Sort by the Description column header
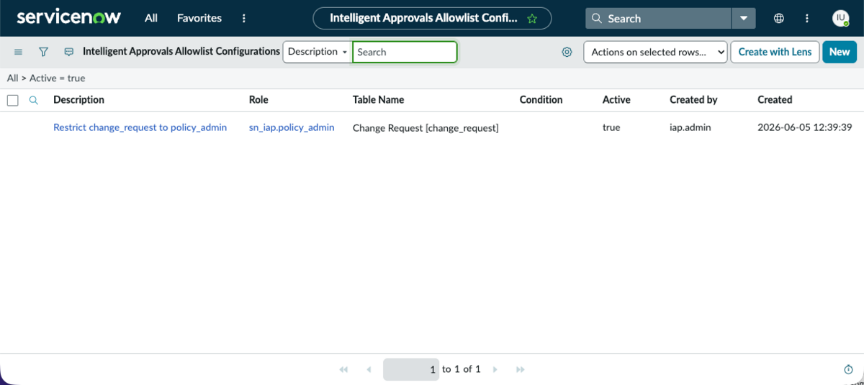This screenshot has width=864, height=385. click(78, 100)
